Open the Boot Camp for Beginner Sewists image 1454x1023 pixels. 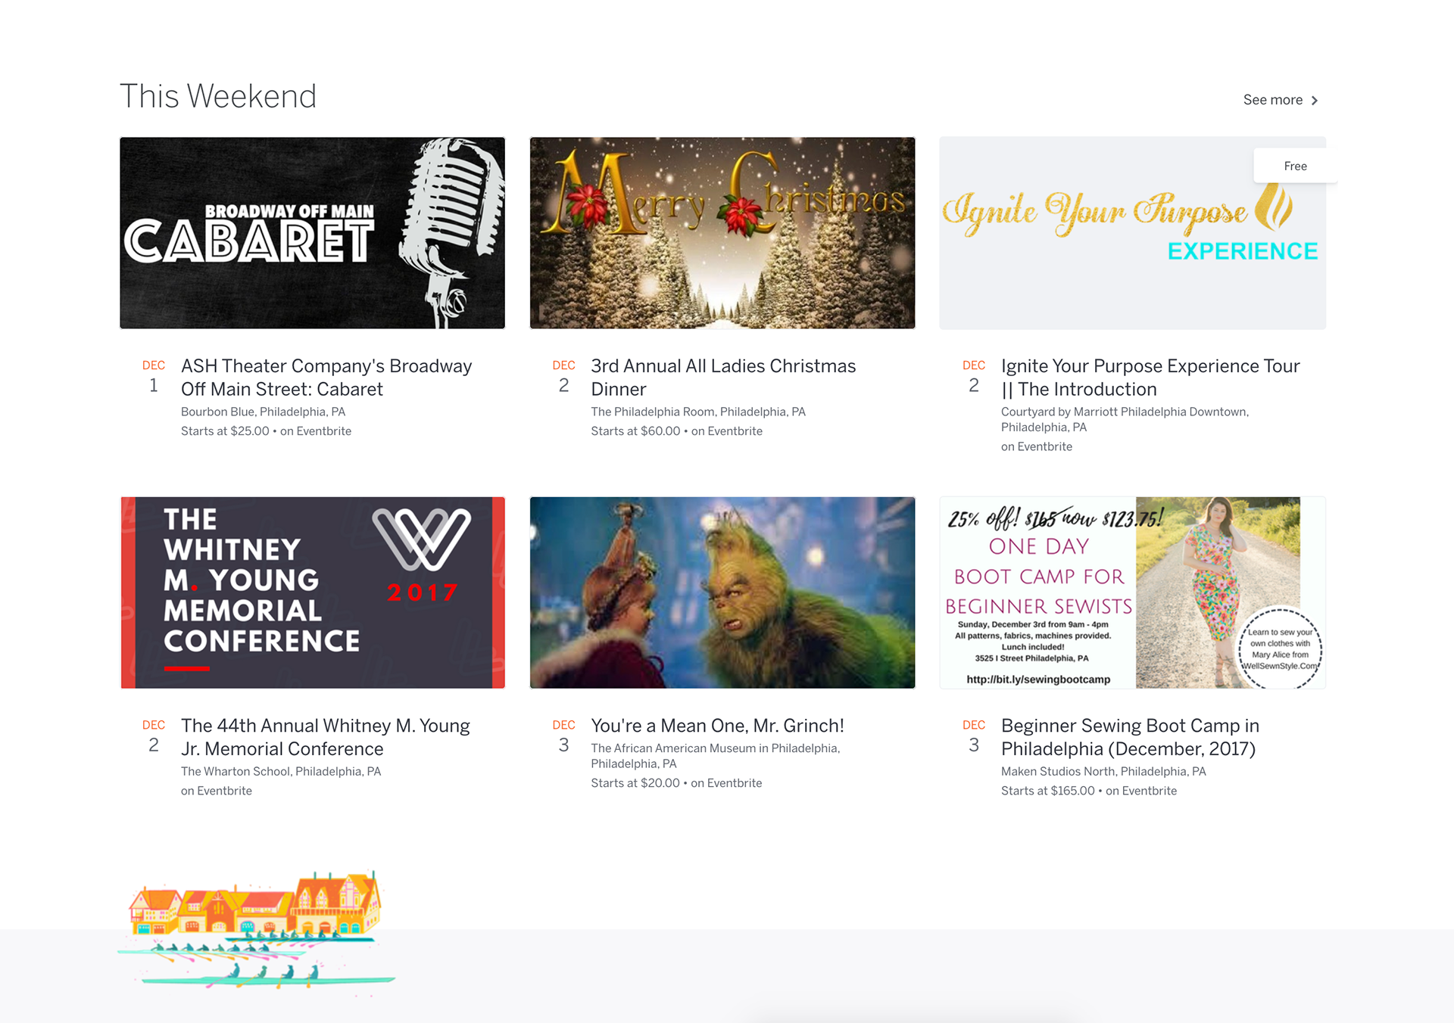click(x=1132, y=592)
